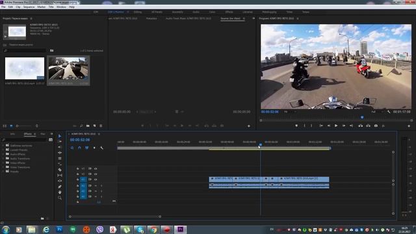
Task: Open timeline display settings wrench
Action: tap(101, 148)
